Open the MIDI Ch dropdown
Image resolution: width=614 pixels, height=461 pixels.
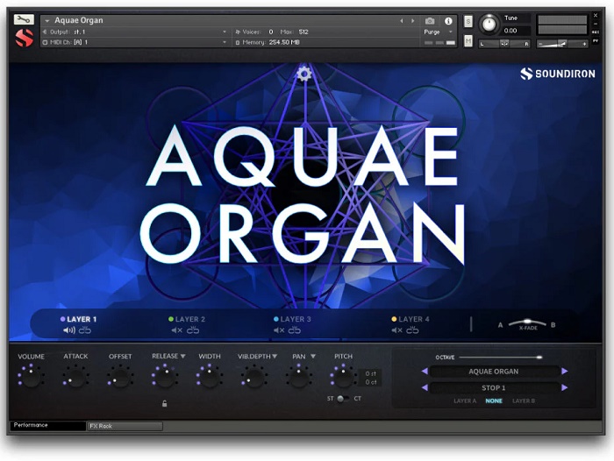[225, 42]
